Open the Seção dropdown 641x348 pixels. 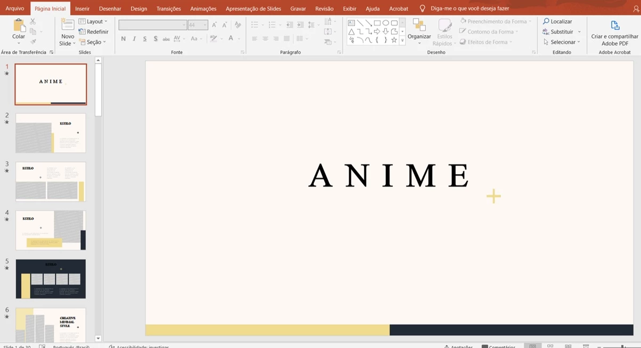click(92, 42)
